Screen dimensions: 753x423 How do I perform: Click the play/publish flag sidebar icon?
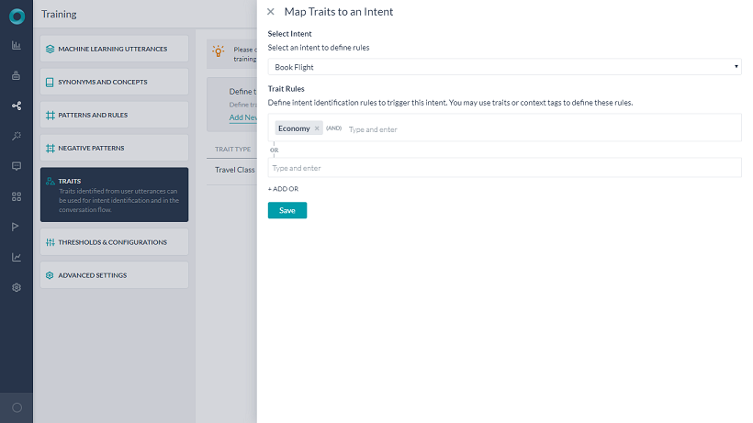16,227
